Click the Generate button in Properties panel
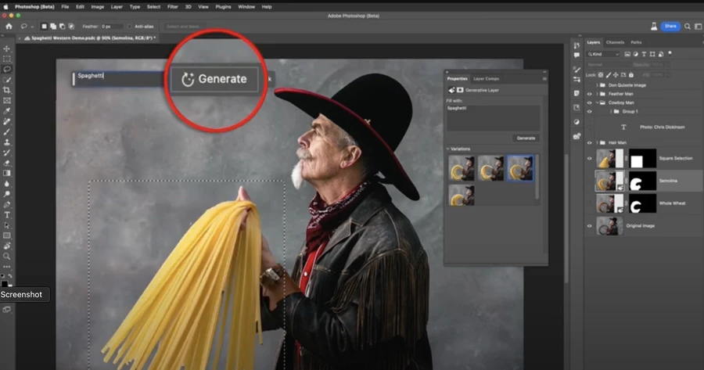The image size is (704, 370). tap(526, 138)
